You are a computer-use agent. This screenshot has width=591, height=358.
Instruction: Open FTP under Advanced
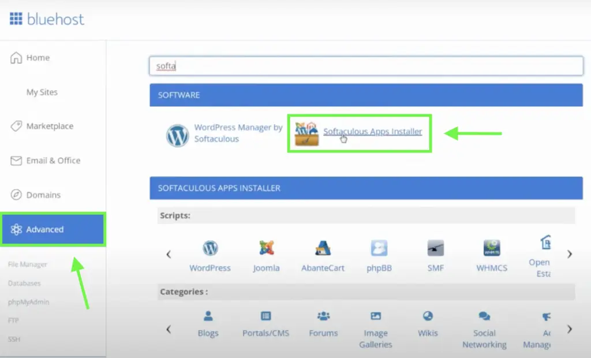13,320
